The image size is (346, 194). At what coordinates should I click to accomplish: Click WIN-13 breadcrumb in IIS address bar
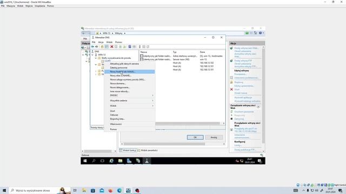107,33
